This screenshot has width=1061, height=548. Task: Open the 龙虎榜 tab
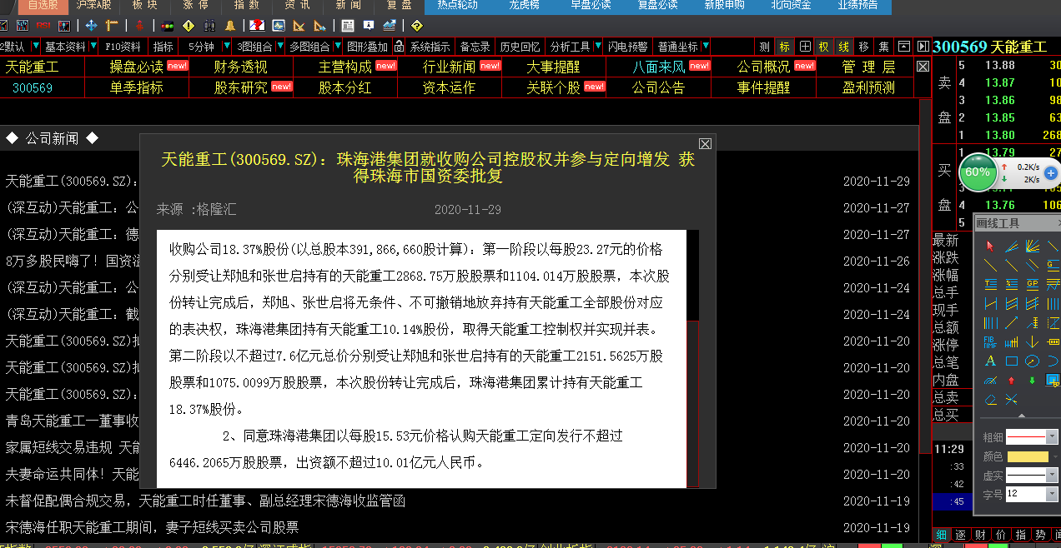tap(524, 6)
